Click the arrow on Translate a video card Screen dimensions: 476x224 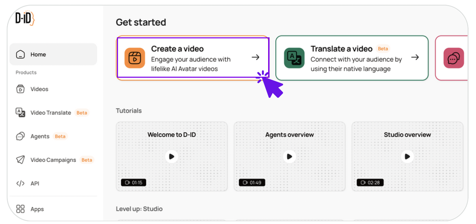tap(415, 57)
